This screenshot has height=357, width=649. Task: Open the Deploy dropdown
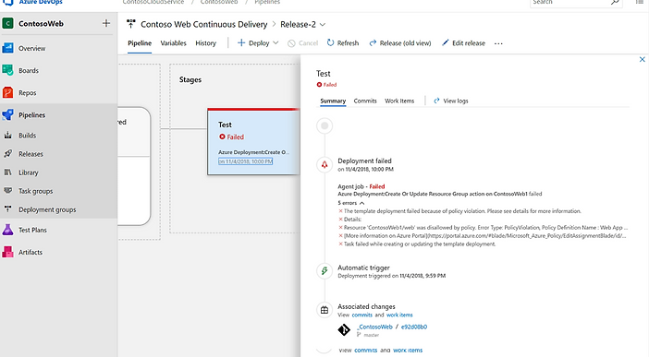click(258, 43)
